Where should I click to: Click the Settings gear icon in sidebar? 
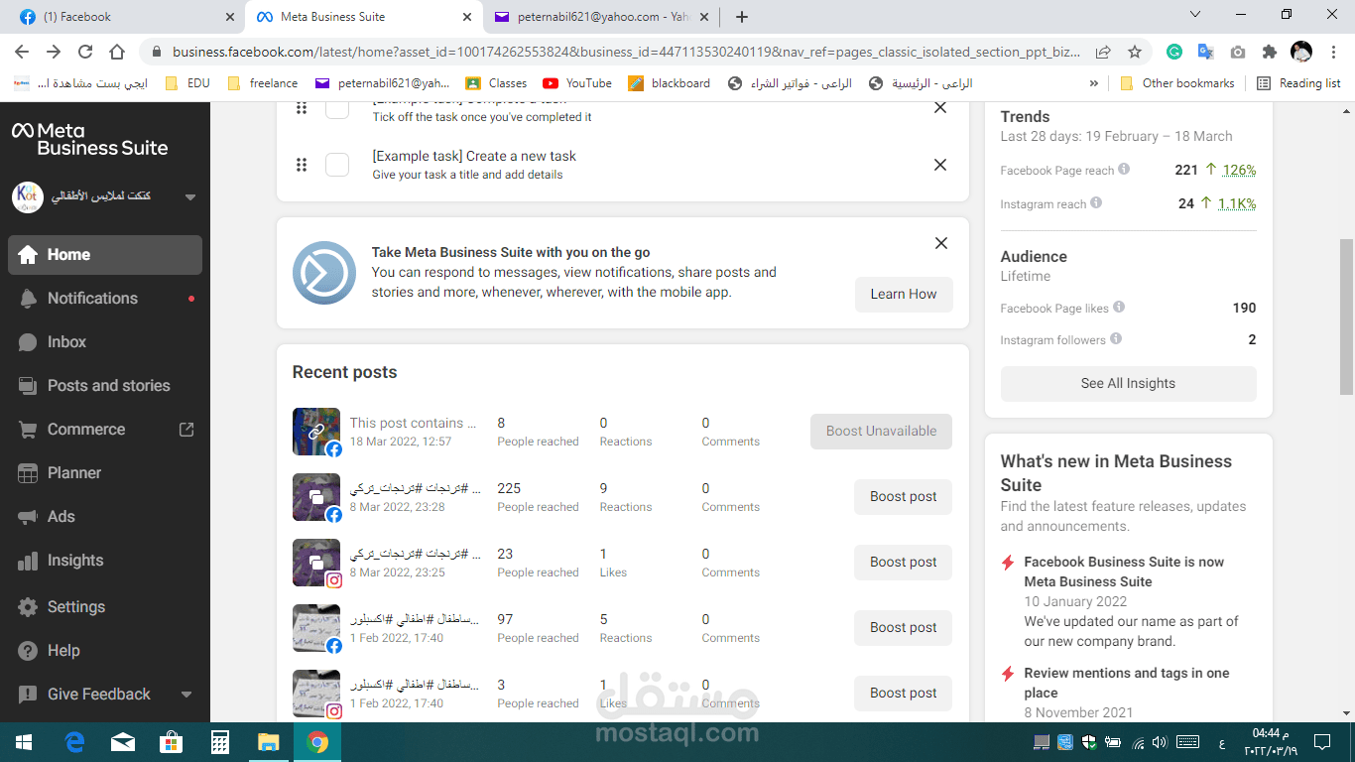click(28, 607)
